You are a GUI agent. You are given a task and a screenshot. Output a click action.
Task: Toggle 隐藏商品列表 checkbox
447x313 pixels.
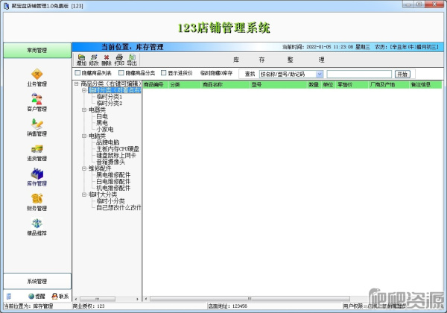click(x=77, y=73)
